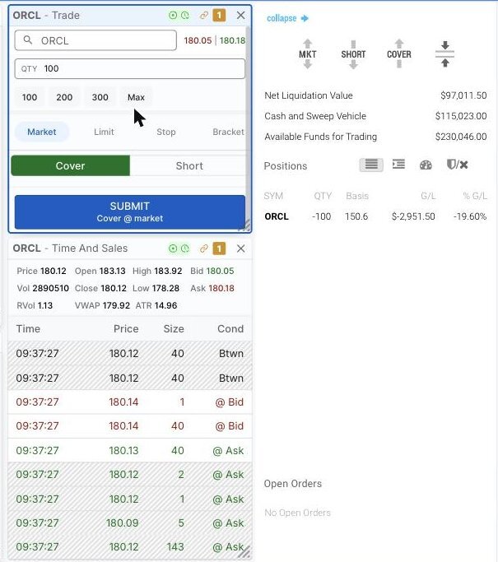Click the Size column header
498x562 pixels.
[174, 328]
